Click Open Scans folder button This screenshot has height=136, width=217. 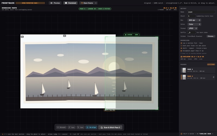(x=87, y=3)
